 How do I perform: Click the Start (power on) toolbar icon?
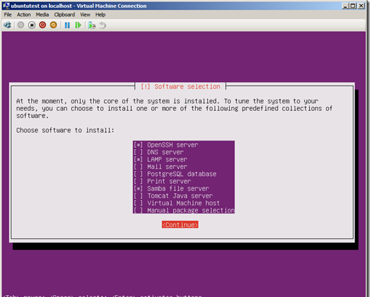click(21, 25)
